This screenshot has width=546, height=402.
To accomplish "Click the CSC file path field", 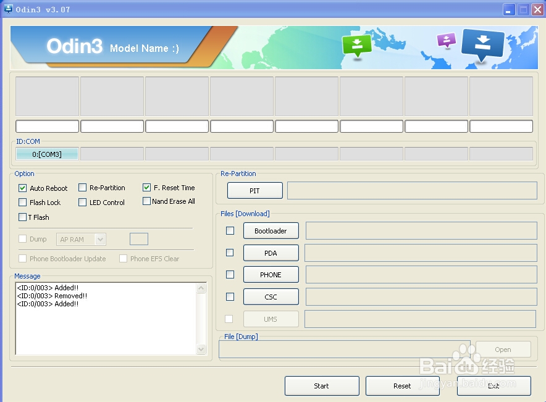I will coord(421,296).
